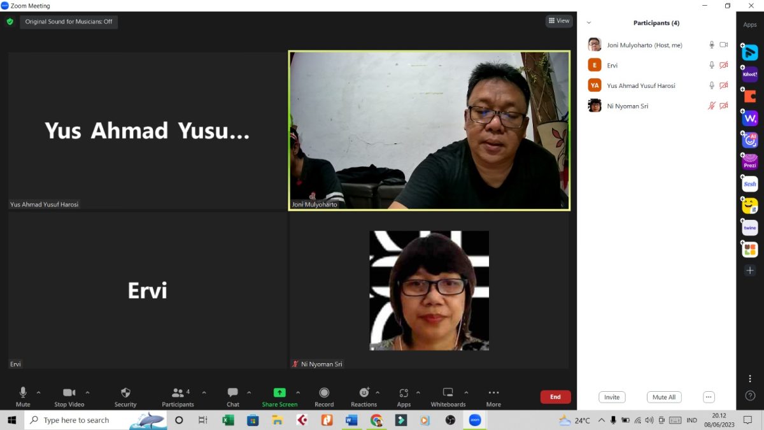Screen dimensions: 764x430
Task: Click Windows taskbar search box
Action: [x=76, y=420]
